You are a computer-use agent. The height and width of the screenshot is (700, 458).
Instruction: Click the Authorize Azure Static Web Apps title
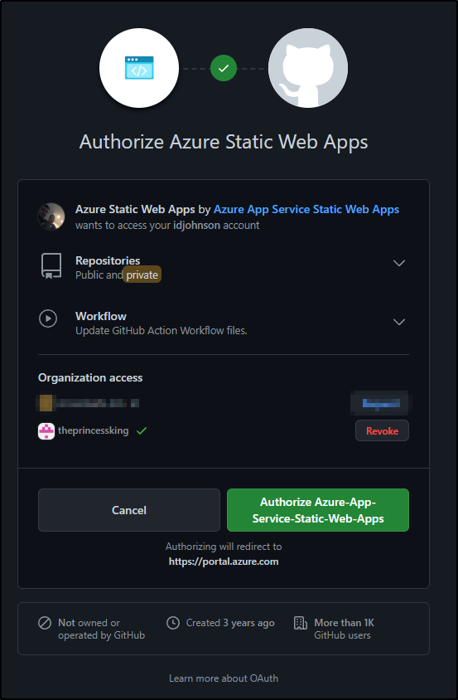tap(224, 142)
